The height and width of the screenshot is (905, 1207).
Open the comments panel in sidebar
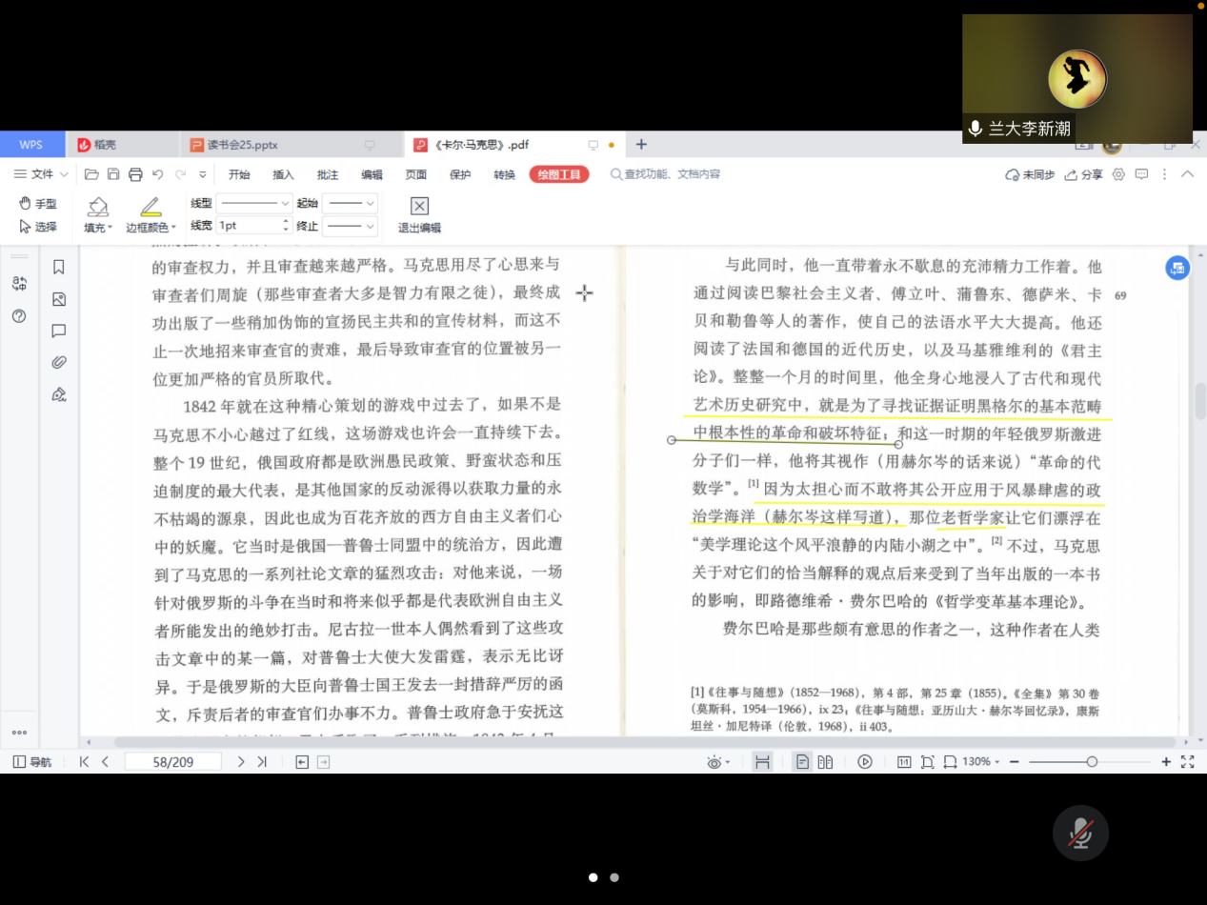click(59, 331)
